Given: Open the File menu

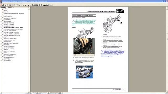Looking at the screenshot, I should coord(3,3).
